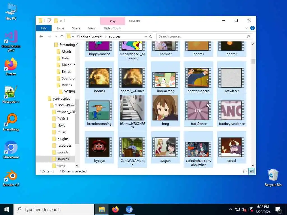Image resolution: width=287 pixels, height=215 pixels.
Task: Go up one folder level
Action: pyautogui.click(x=62, y=36)
